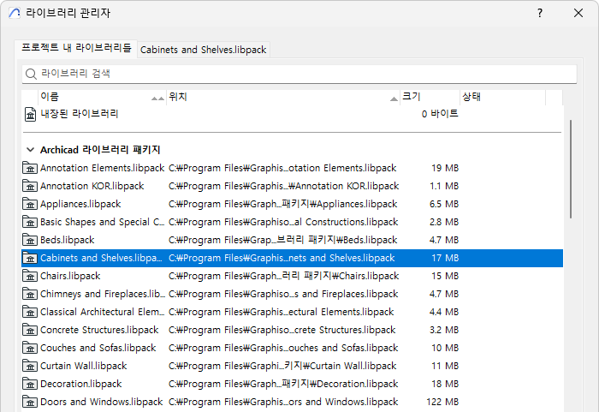Click the Classical Architectural Elem... library icon
The image size is (599, 412).
30,312
